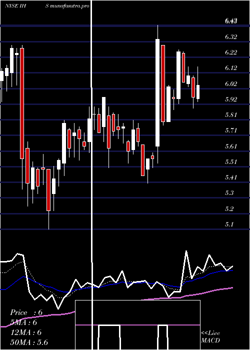Viewport: 250px width, 350px height.
Task: Click the 6.12 price axis label
Action: click(x=231, y=68)
